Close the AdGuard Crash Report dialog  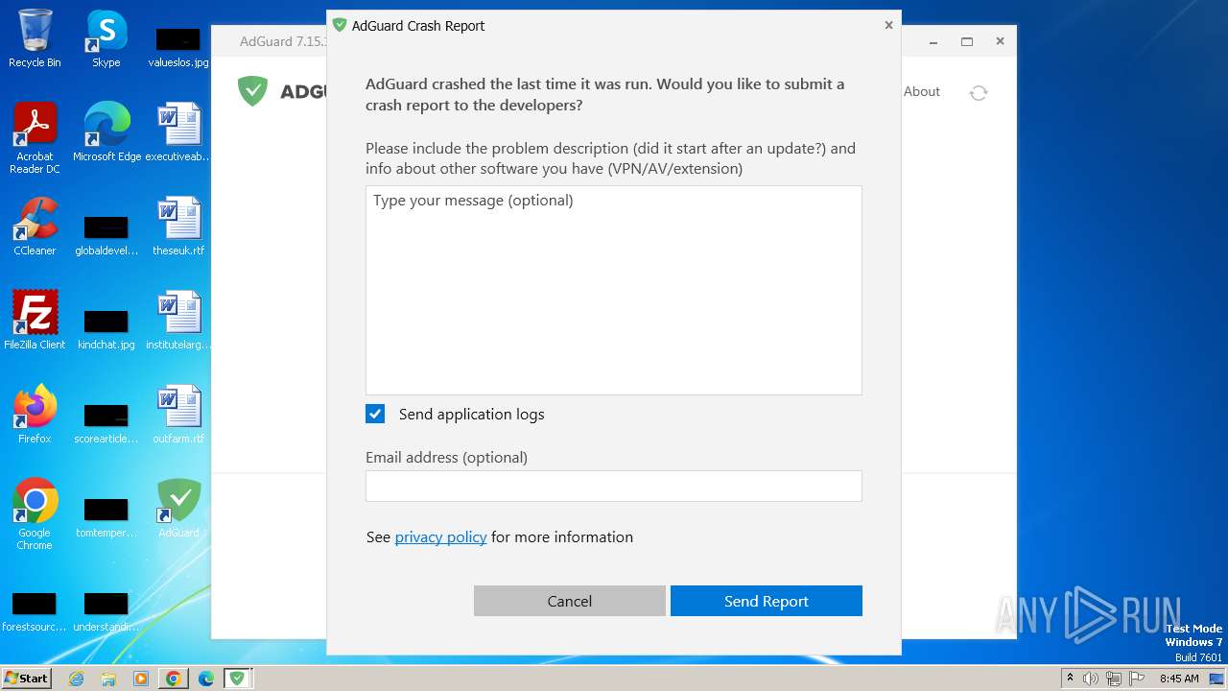888,25
